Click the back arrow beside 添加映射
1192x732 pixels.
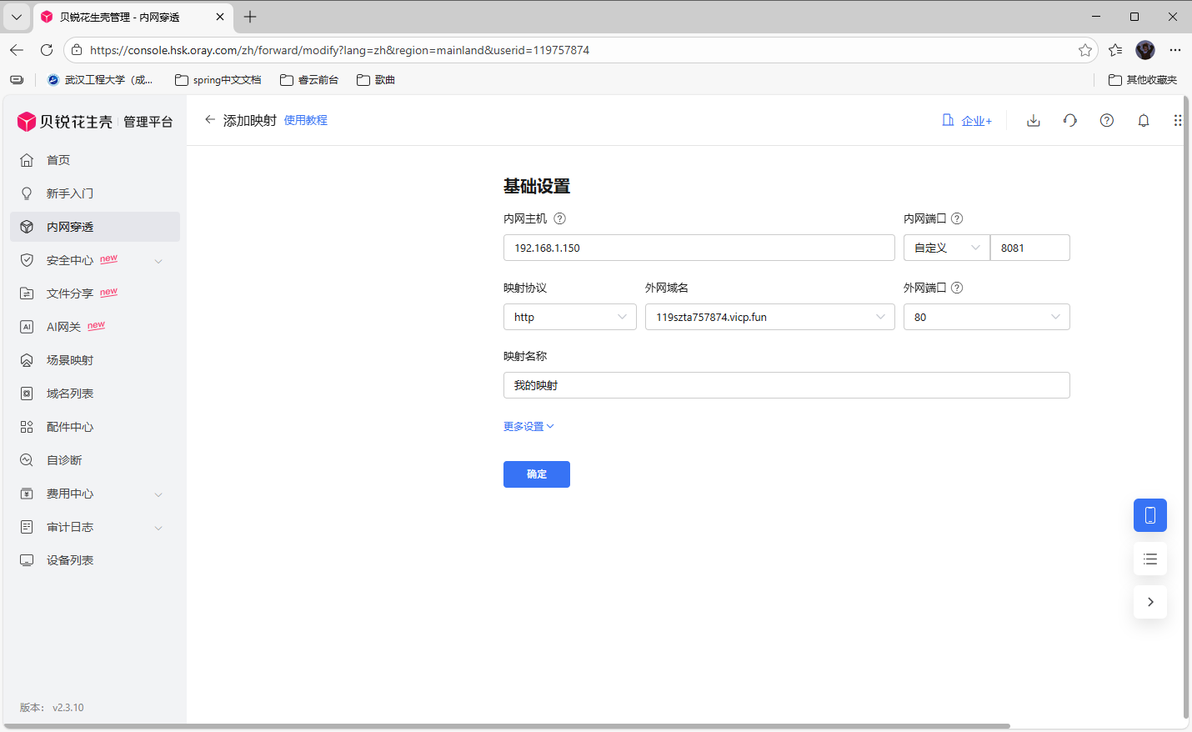(210, 120)
